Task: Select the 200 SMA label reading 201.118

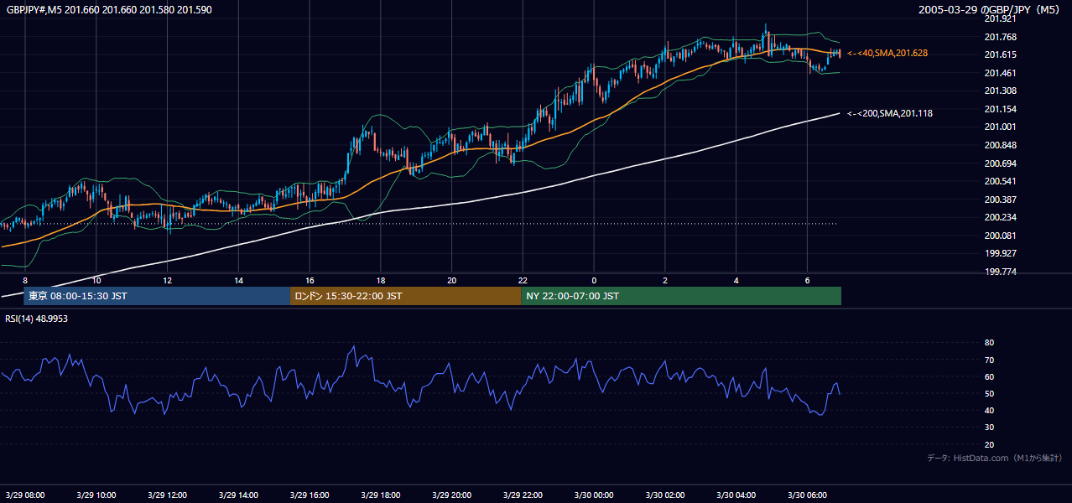Action: (x=890, y=113)
